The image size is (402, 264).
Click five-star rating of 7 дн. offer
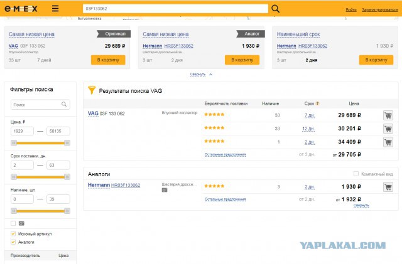coord(214,115)
